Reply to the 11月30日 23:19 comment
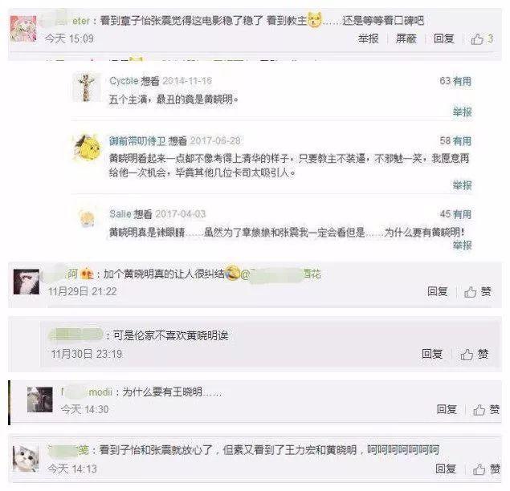 tap(432, 354)
